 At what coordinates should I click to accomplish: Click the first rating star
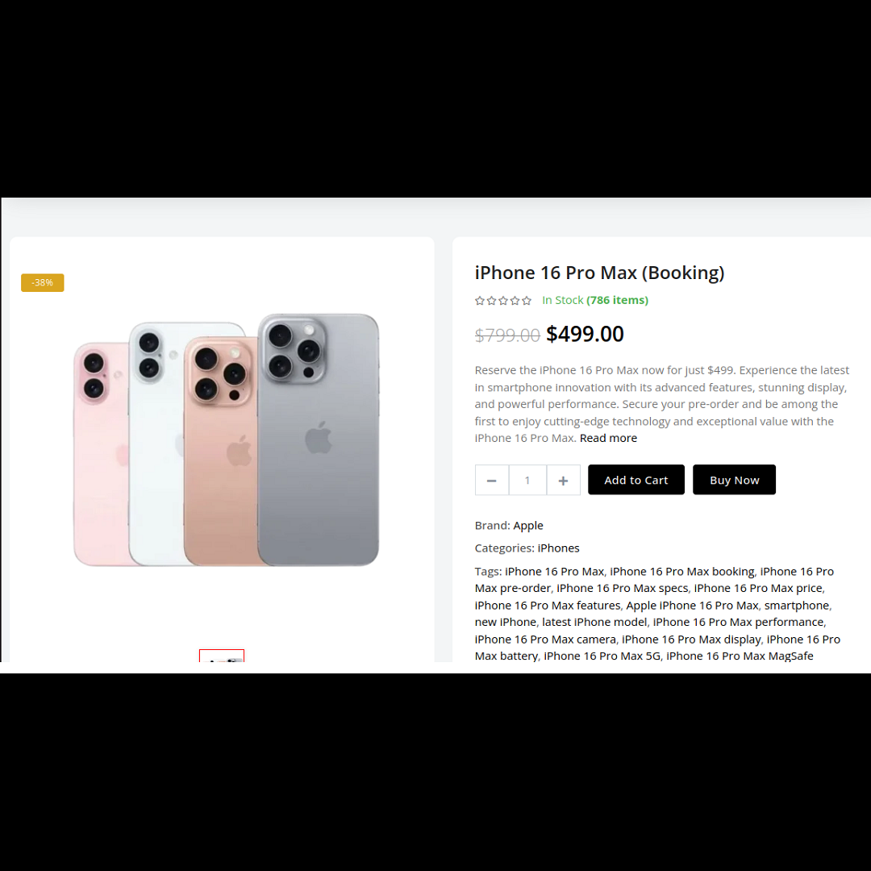[x=480, y=301]
